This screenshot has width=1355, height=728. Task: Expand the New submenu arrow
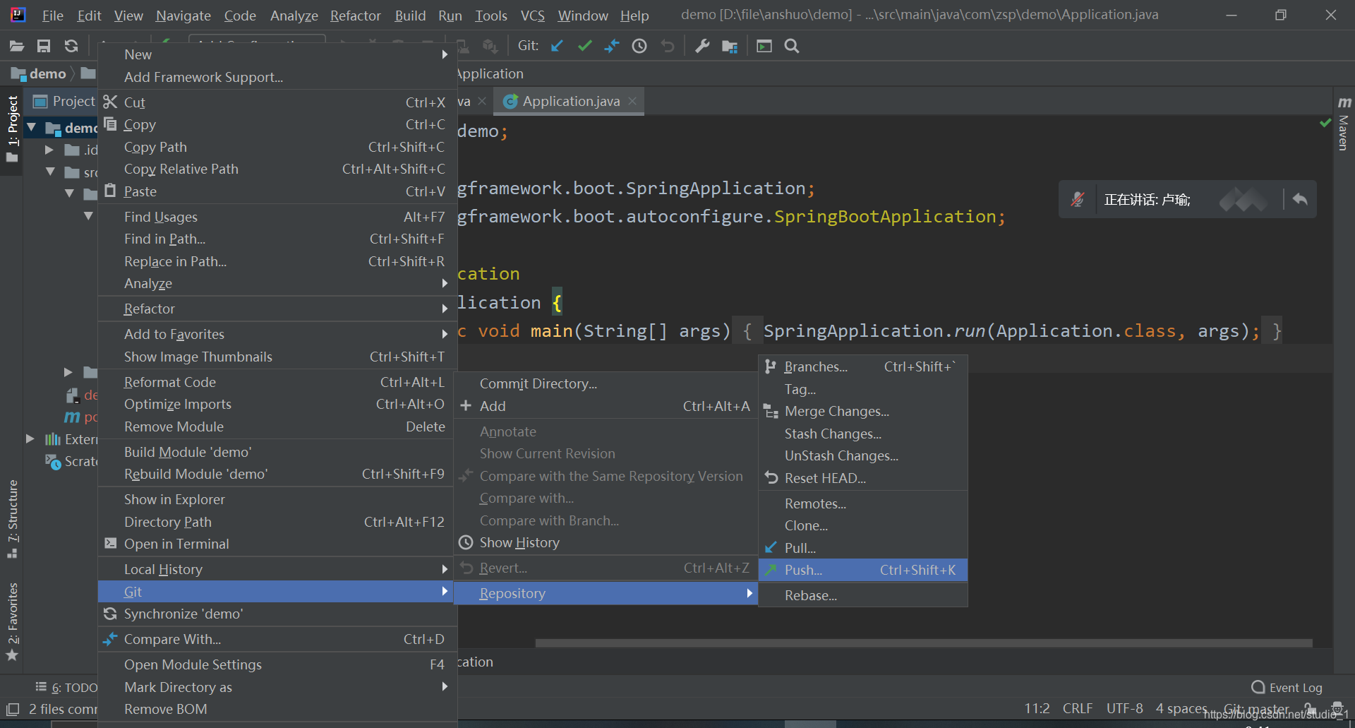coord(445,54)
